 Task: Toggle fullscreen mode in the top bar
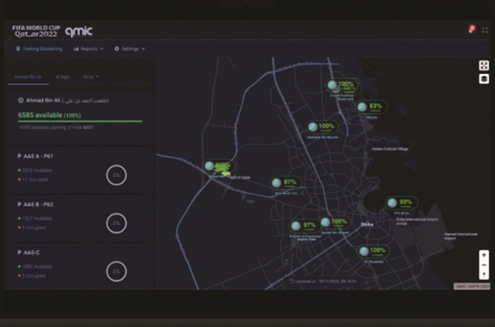click(485, 30)
